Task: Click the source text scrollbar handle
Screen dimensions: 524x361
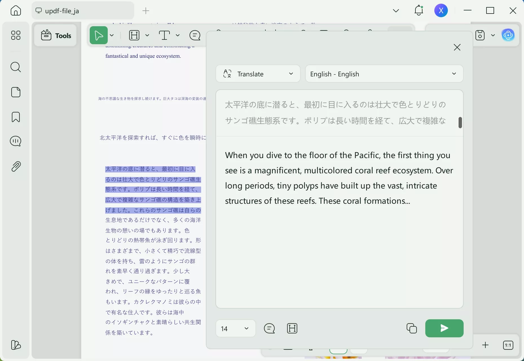Action: [x=460, y=123]
